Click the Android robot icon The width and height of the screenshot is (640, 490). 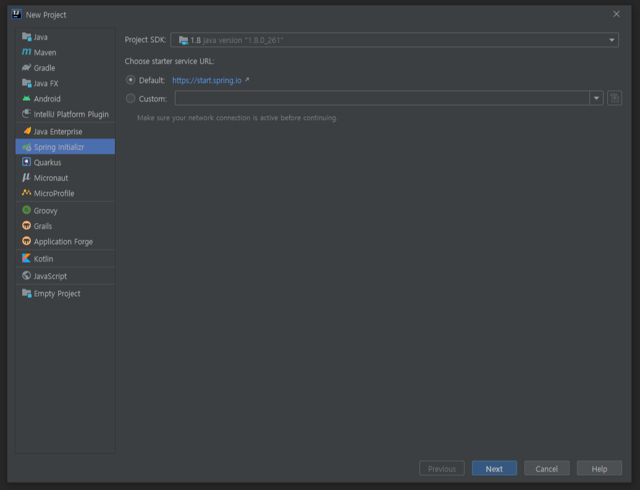click(x=27, y=98)
